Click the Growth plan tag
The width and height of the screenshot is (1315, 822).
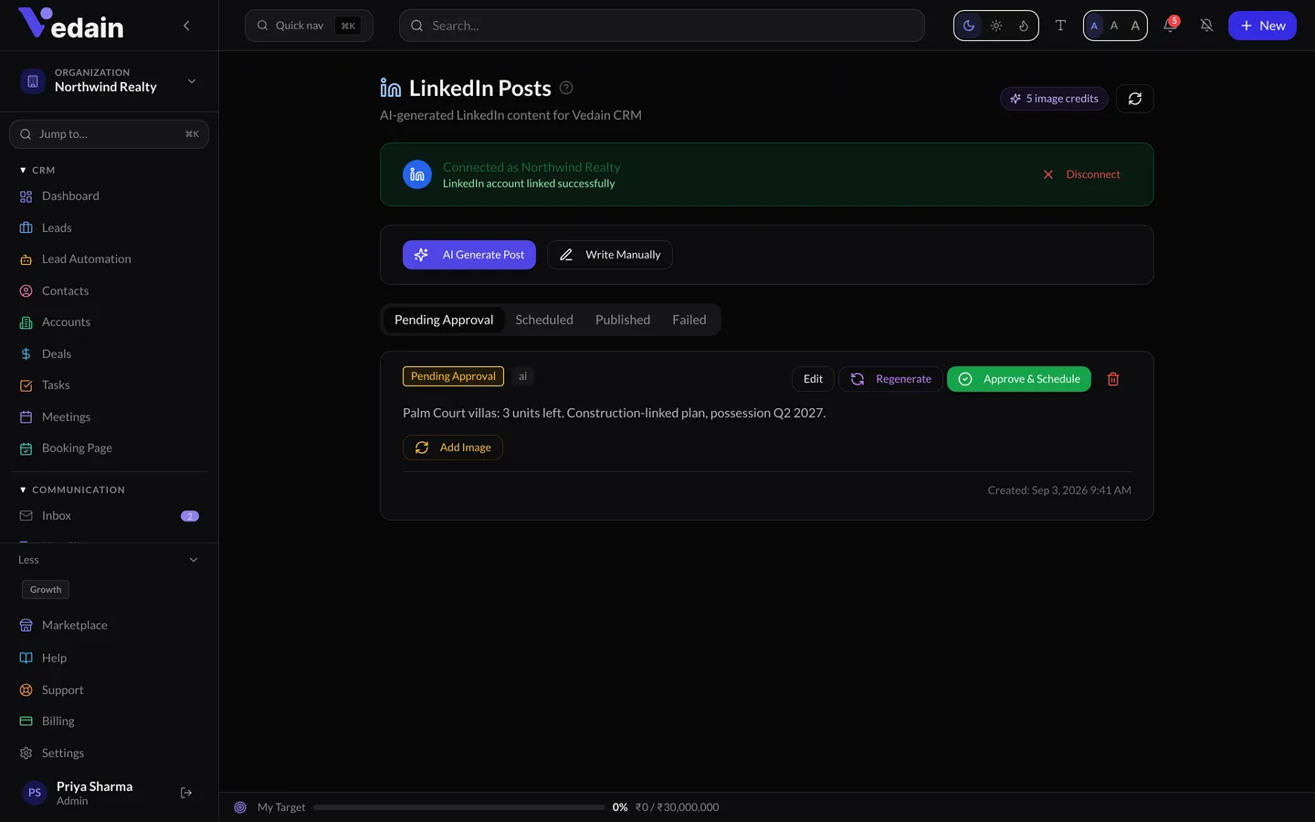tap(46, 590)
